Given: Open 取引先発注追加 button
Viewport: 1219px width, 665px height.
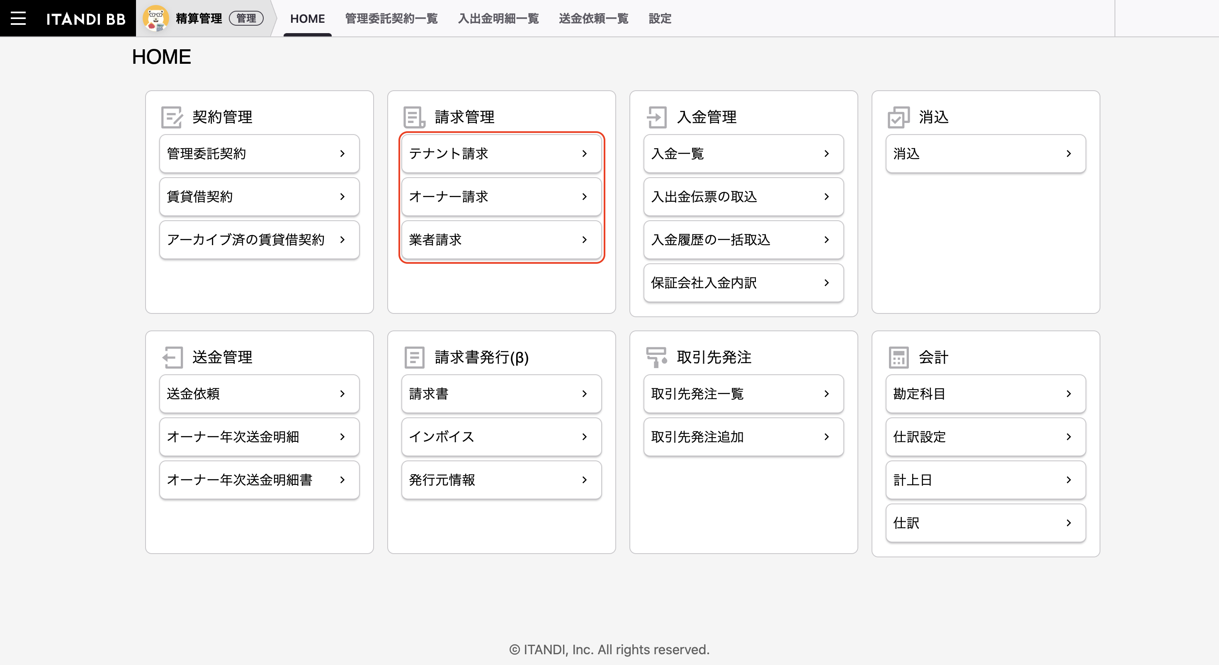Looking at the screenshot, I should pos(743,437).
